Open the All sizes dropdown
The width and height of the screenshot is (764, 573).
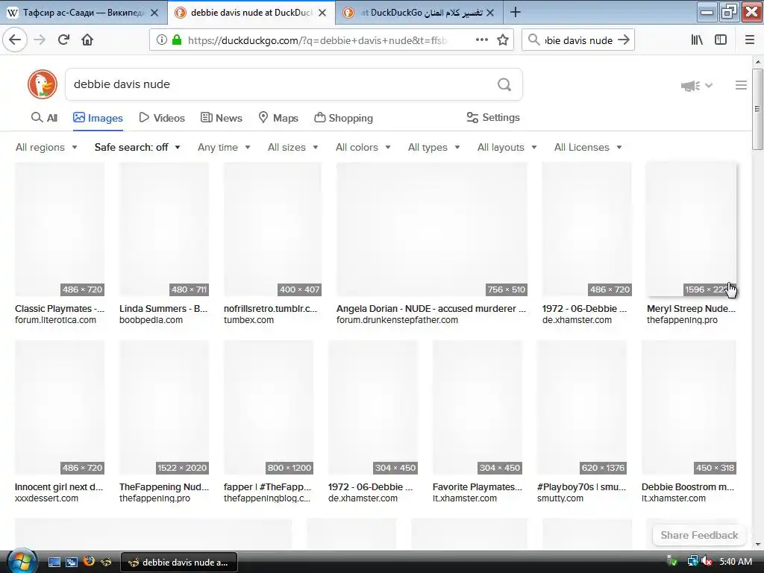click(x=292, y=147)
